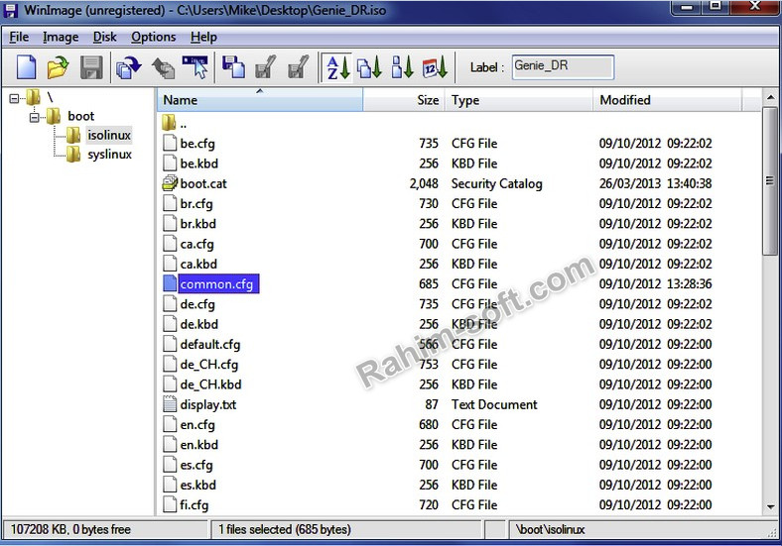The width and height of the screenshot is (782, 546).
Task: Click status text 107208 KB, 0 bytes free
Action: [70, 529]
